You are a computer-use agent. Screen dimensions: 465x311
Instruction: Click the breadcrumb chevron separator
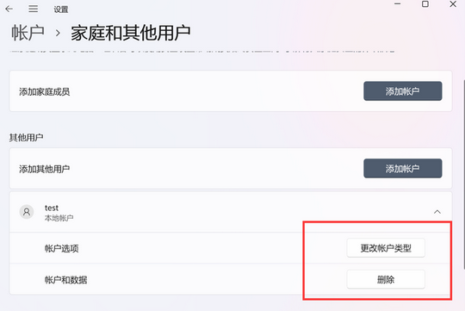coord(58,34)
